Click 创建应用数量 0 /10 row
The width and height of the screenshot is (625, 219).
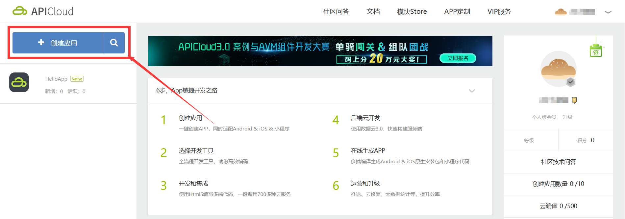(559, 184)
